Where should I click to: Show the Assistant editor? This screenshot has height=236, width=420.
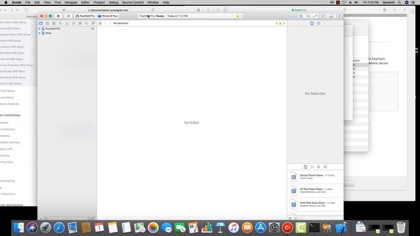(308, 16)
